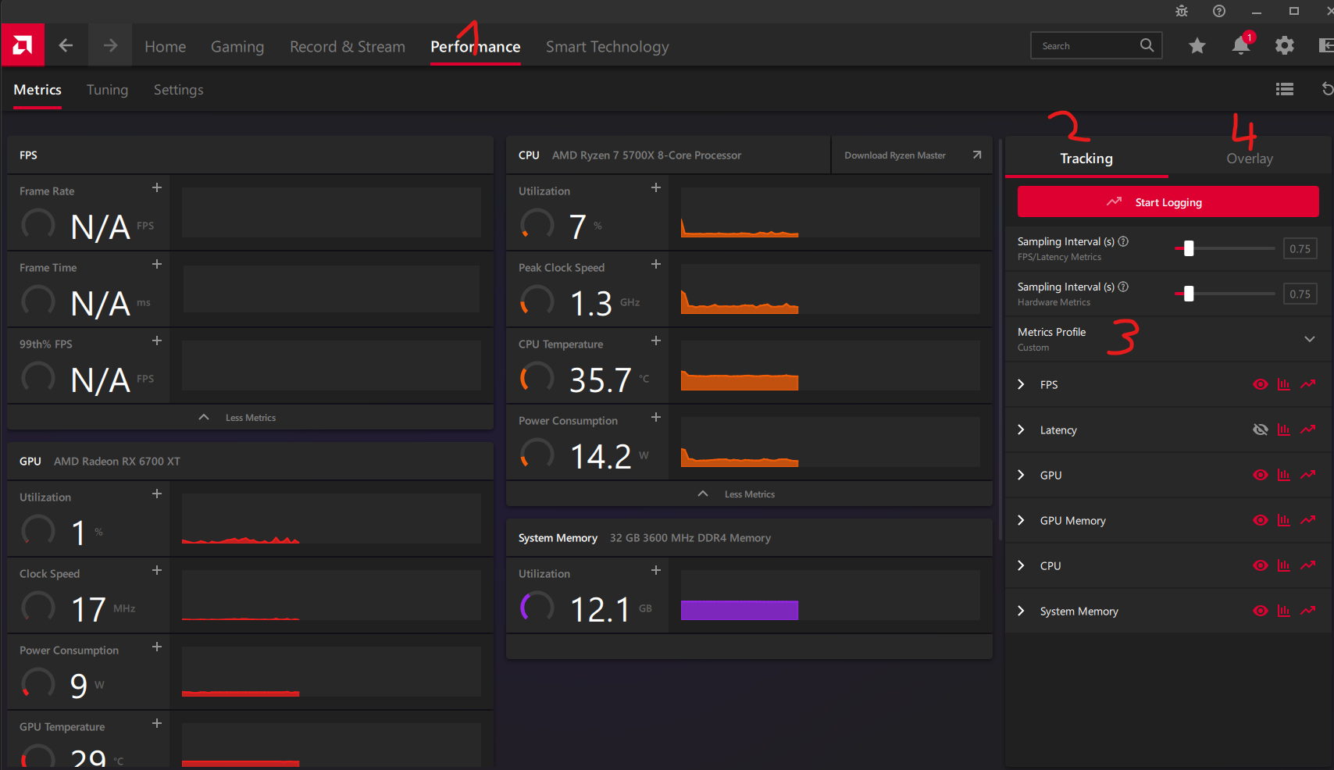Open settings gear icon
The image size is (1334, 770).
click(1285, 46)
